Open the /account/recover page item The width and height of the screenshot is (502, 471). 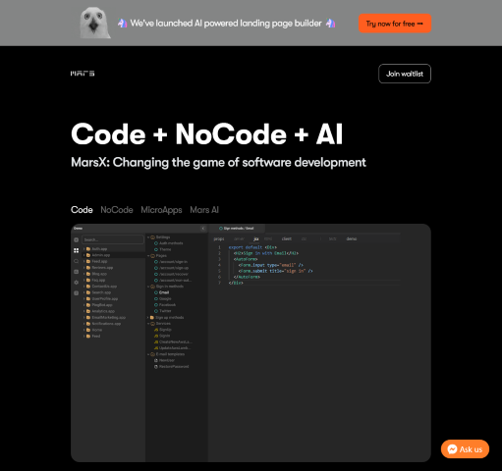pos(174,274)
